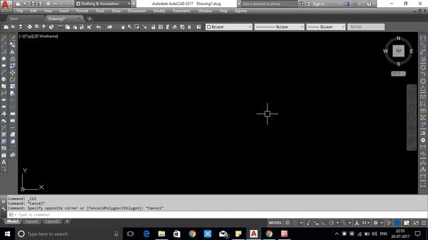Toggle the blue hardware acceleration button
Image resolution: width=428 pixels, height=240 pixels.
(397, 223)
